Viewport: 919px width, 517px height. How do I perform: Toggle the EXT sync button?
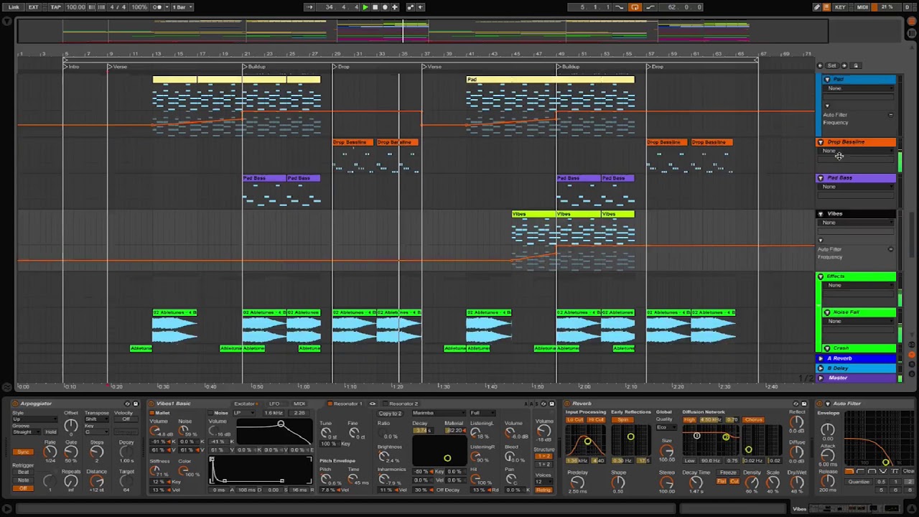click(x=34, y=7)
